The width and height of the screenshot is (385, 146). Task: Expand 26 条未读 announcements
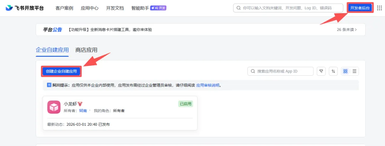(347, 29)
